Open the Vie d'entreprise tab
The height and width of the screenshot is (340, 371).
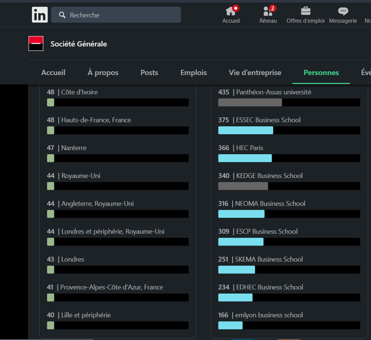[x=255, y=72]
